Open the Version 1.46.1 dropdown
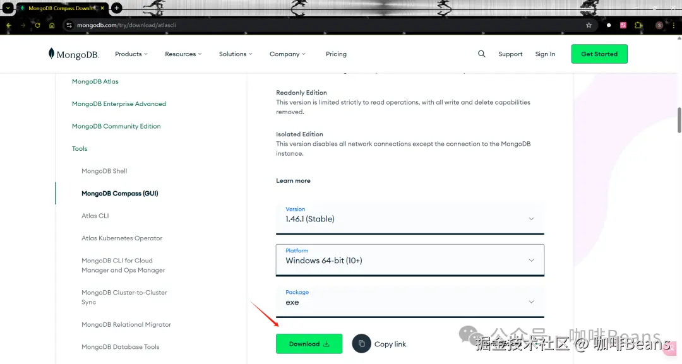682x364 pixels. 410,218
